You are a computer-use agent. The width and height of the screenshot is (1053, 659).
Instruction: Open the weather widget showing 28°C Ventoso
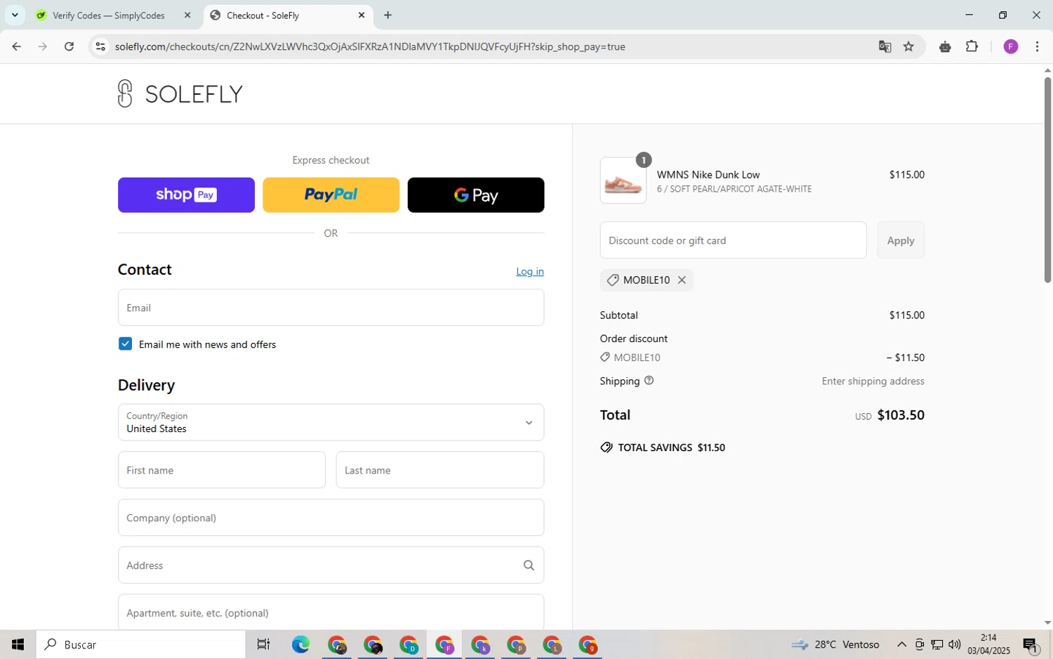(x=835, y=644)
